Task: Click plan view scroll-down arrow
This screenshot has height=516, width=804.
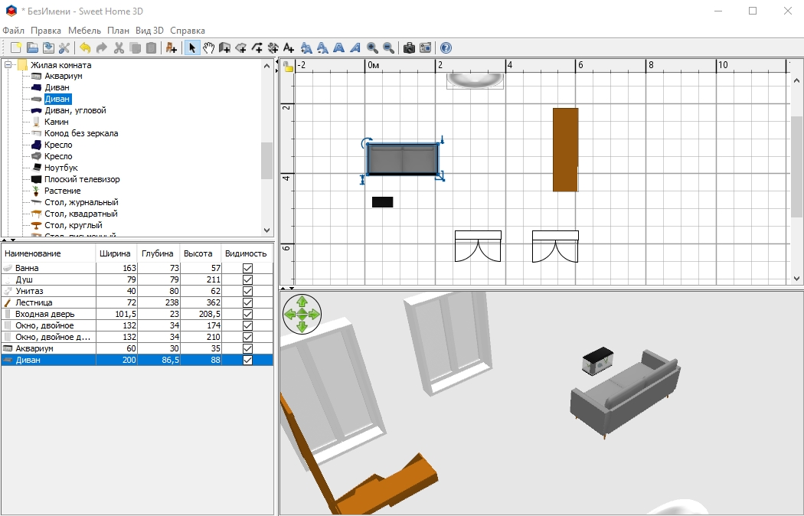Action: 797,279
